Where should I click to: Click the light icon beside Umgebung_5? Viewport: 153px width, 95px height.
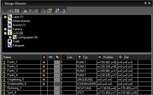4,80
